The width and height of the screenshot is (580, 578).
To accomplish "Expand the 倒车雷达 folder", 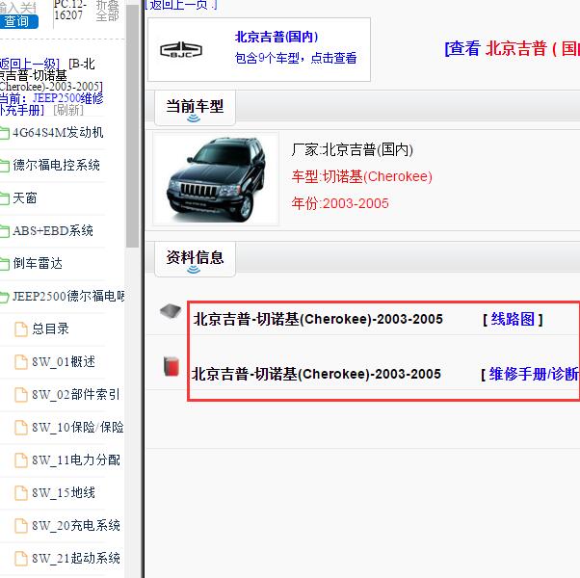I will pyautogui.click(x=38, y=263).
